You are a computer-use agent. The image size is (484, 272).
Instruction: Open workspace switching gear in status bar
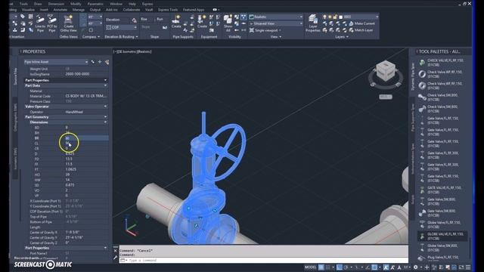tap(415, 267)
